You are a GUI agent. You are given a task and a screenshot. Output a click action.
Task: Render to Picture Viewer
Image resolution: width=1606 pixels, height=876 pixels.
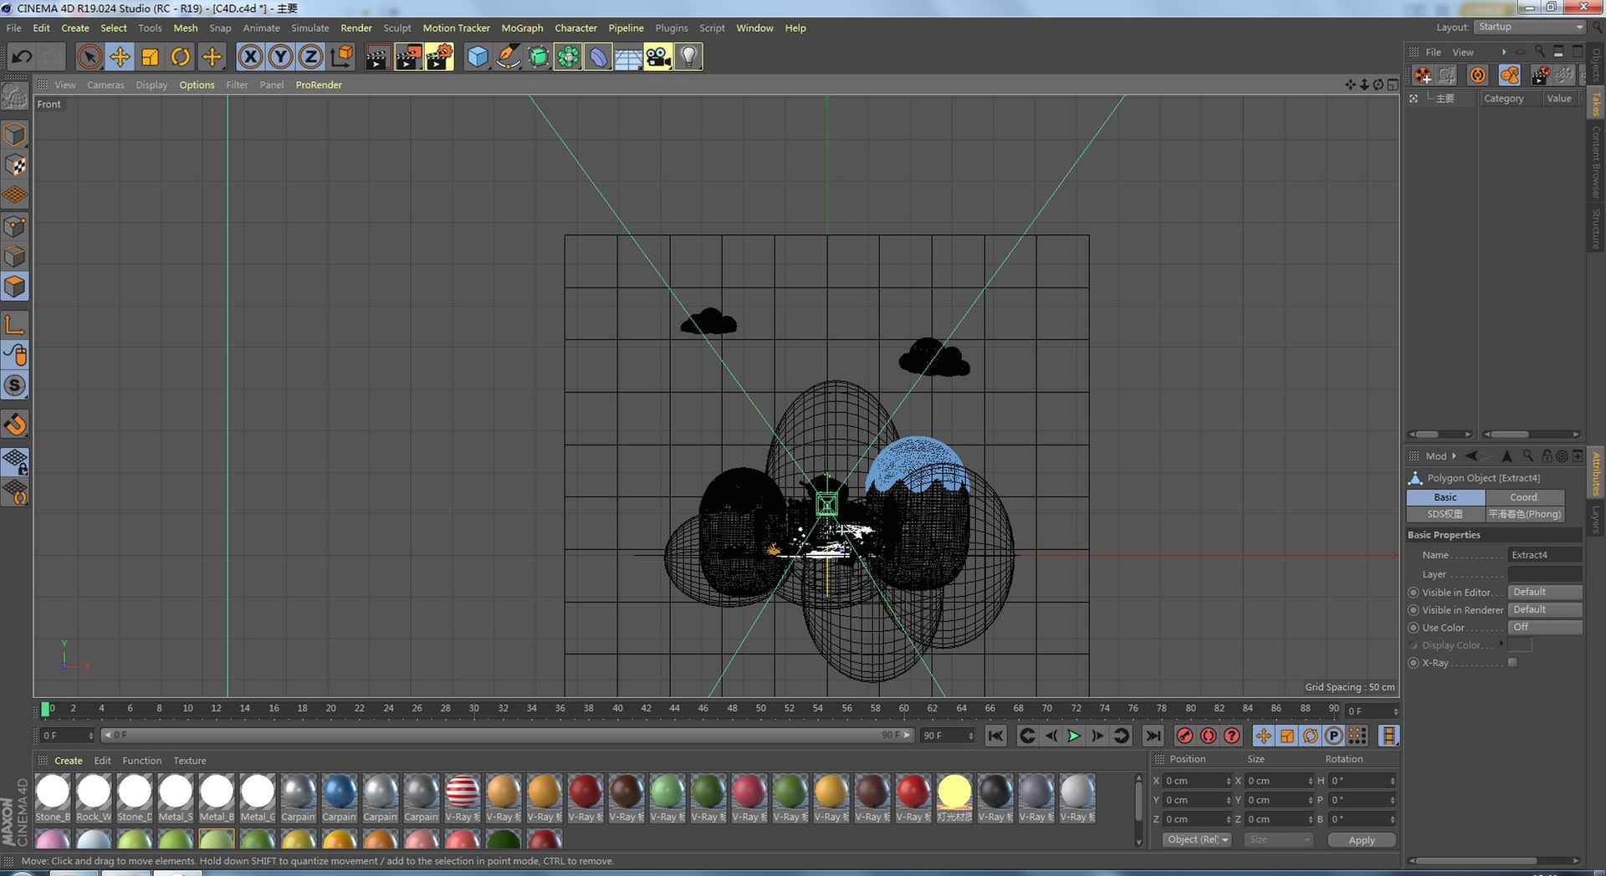408,57
